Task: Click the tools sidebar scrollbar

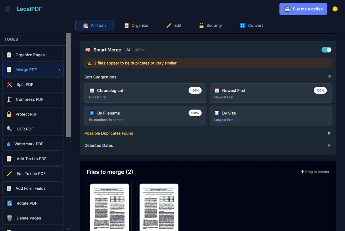Action: point(68,86)
